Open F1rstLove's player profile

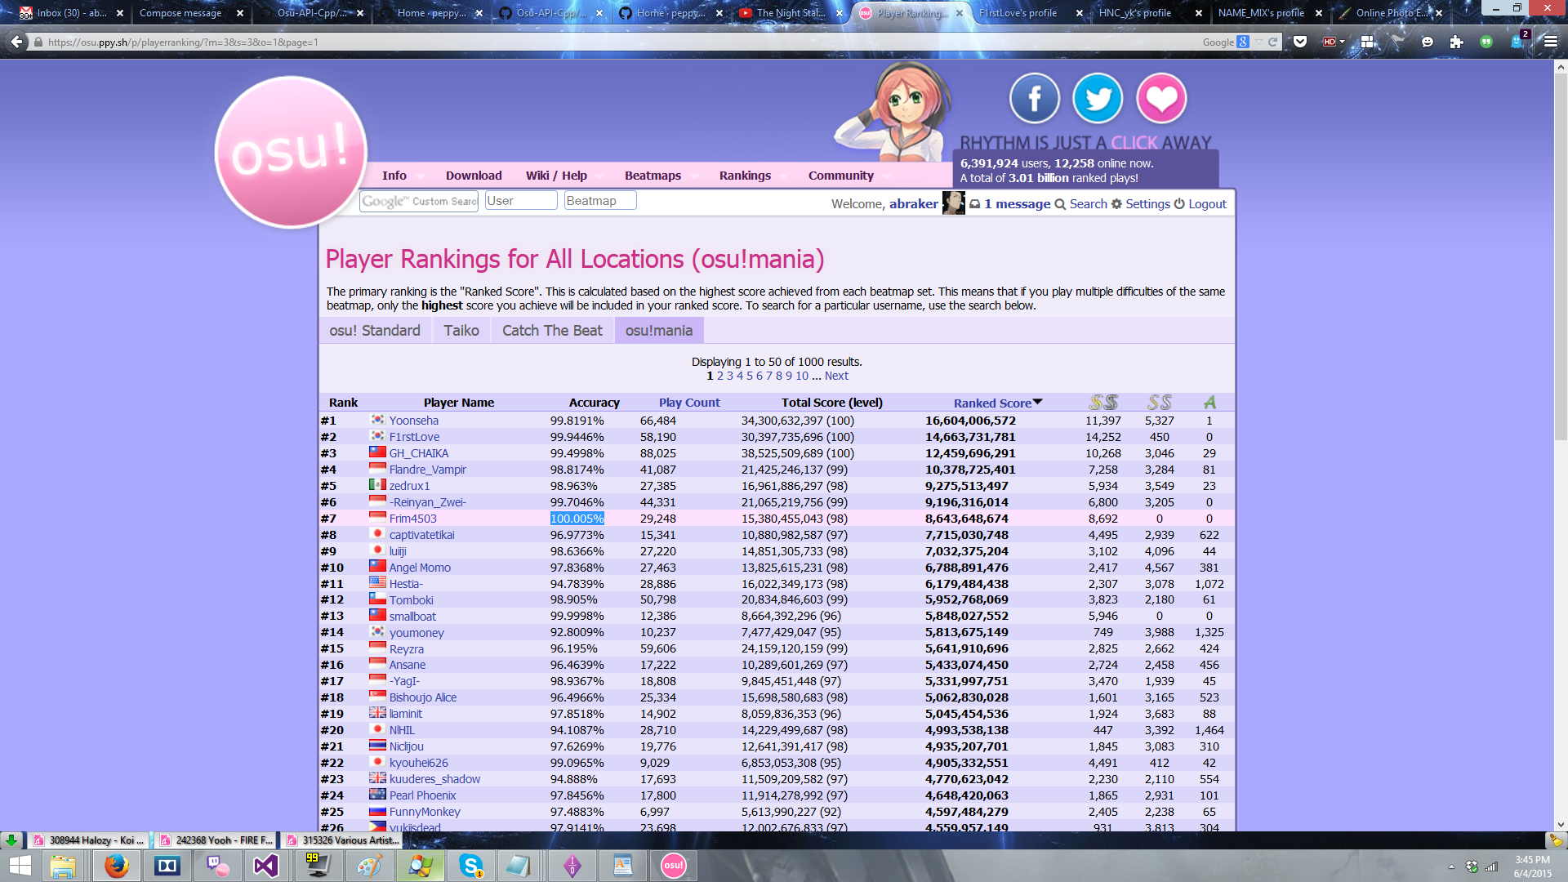click(414, 437)
